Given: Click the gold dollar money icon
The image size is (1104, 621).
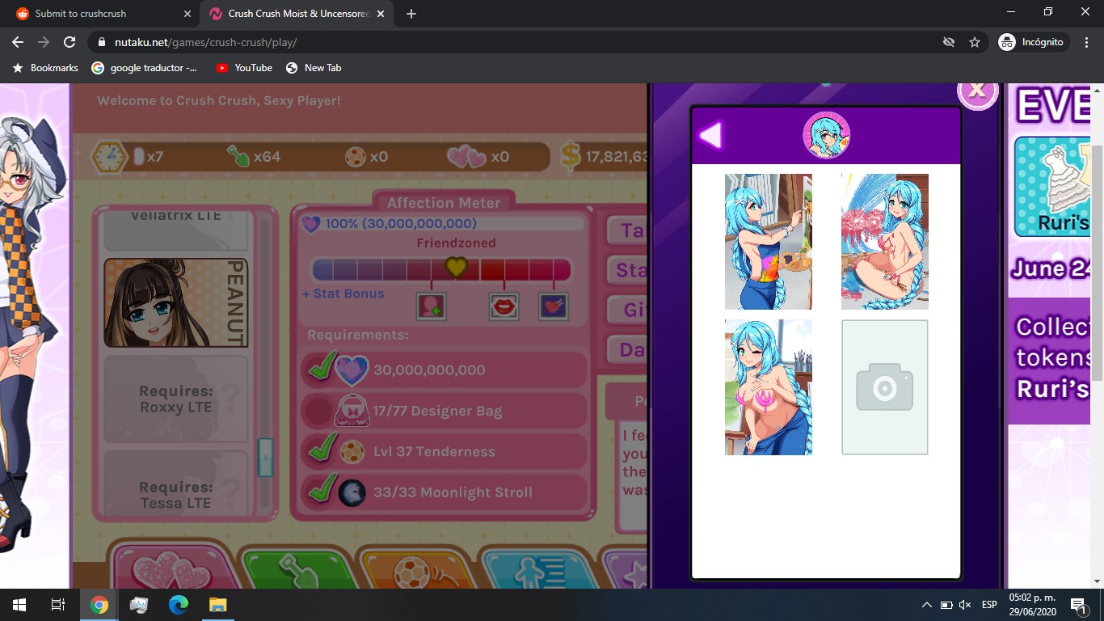Looking at the screenshot, I should pos(571,156).
